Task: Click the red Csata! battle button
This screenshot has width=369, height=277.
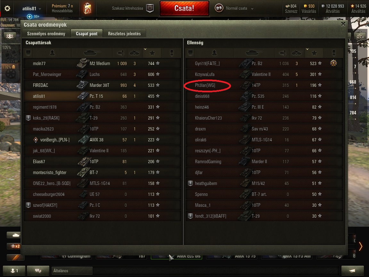Action: (x=184, y=8)
